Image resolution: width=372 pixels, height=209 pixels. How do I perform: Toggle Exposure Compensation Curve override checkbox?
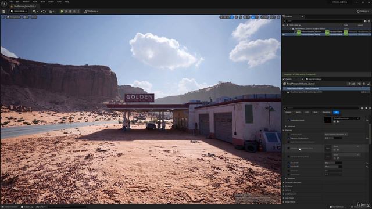click(x=289, y=149)
